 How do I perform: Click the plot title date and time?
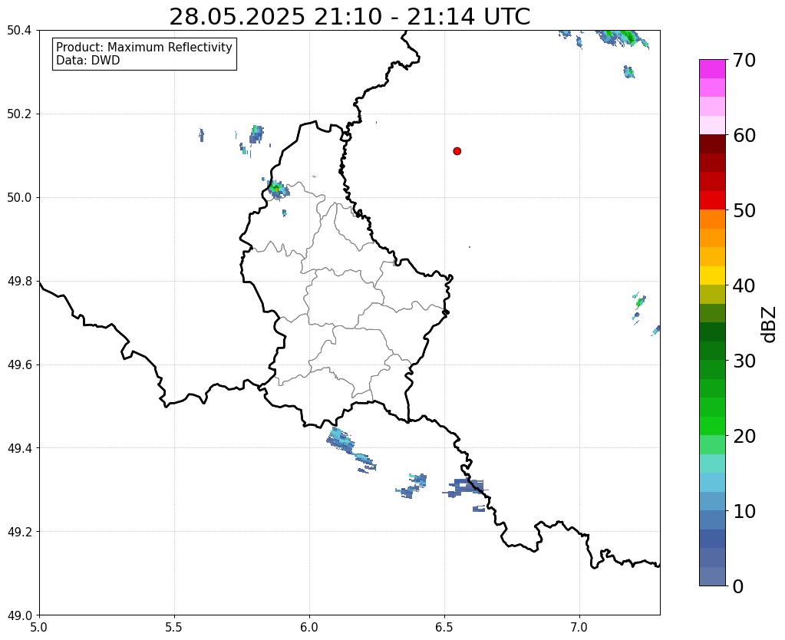[349, 17]
